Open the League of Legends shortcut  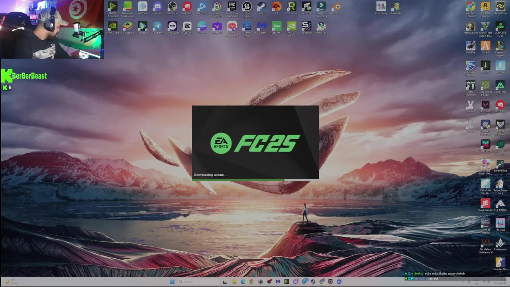500,49
